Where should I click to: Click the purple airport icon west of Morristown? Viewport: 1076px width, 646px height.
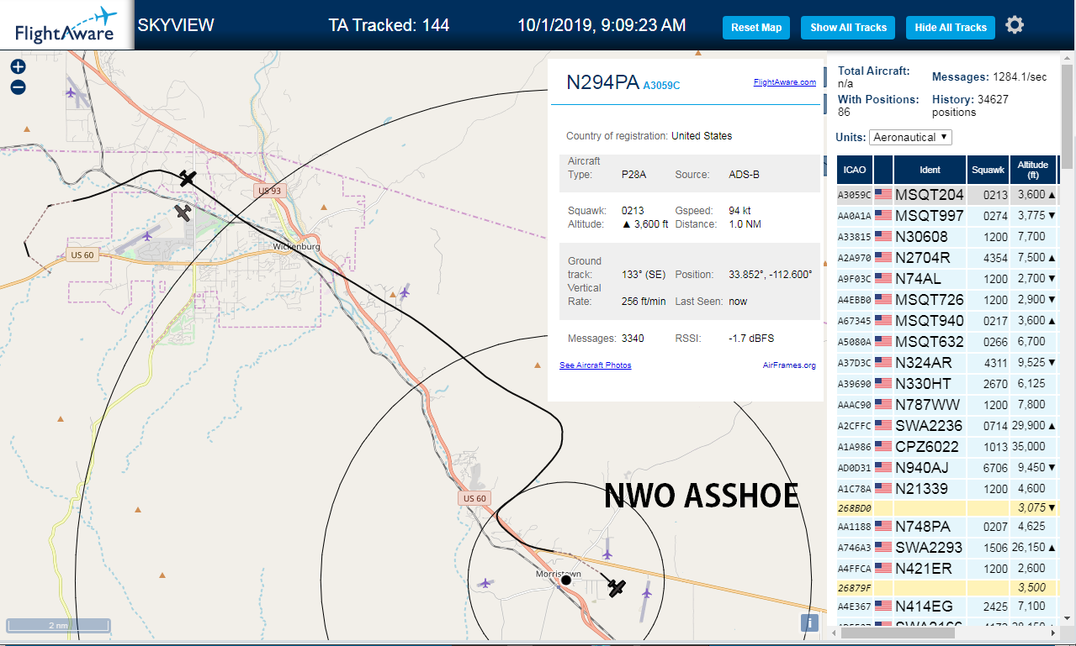(x=484, y=583)
